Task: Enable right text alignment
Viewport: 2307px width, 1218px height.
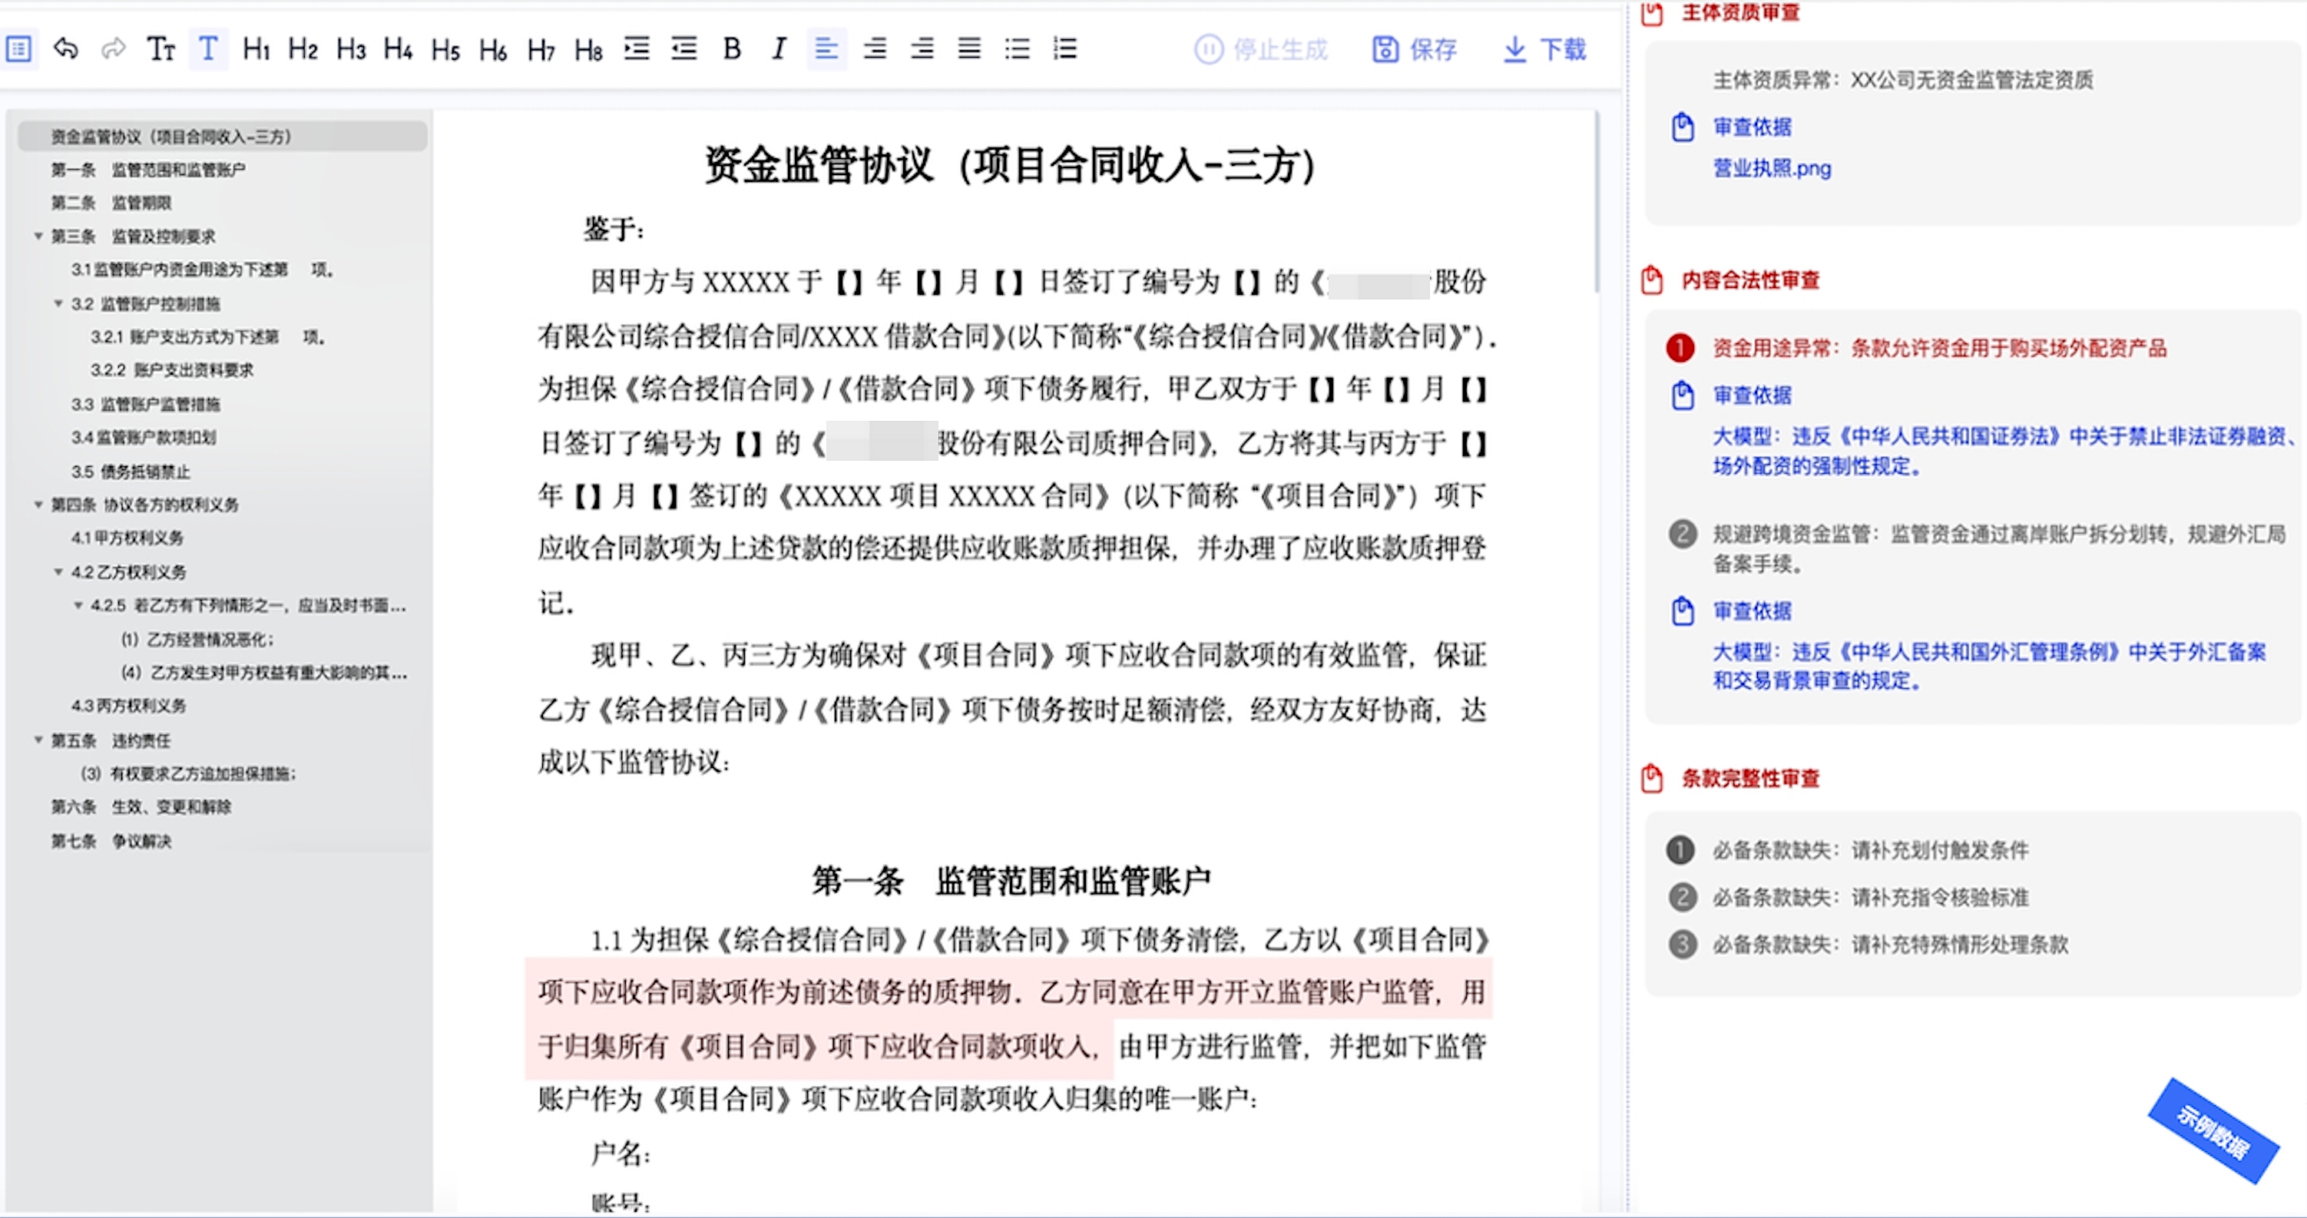Action: pos(922,49)
